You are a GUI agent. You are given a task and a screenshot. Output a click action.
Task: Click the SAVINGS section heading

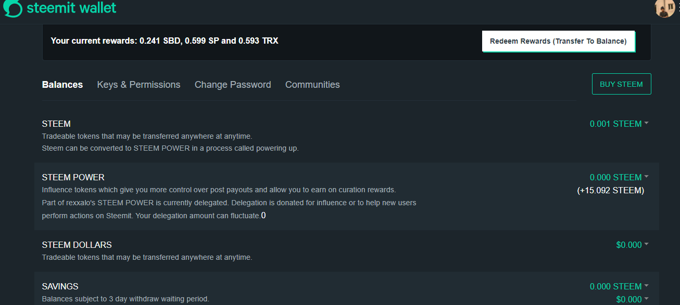[x=60, y=286]
